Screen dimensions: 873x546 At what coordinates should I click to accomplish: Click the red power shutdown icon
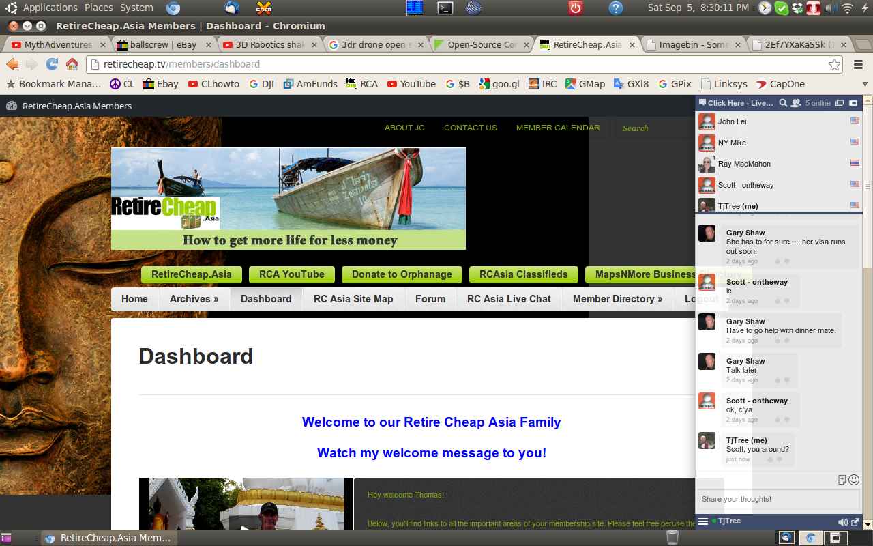coord(576,8)
